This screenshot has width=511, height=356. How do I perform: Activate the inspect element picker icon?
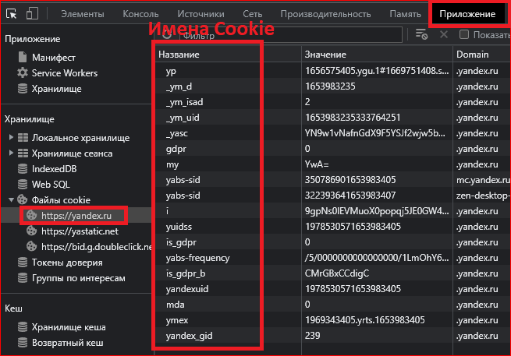12,13
